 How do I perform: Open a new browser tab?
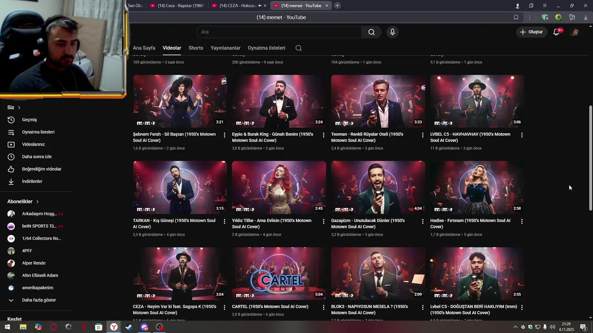[x=337, y=6]
